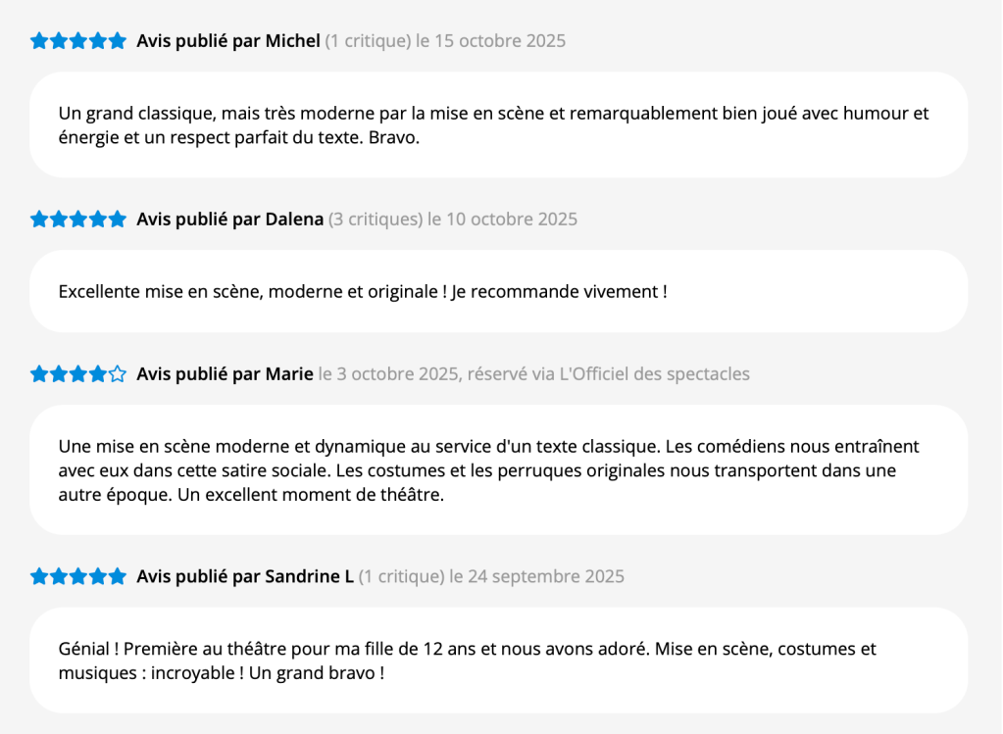Click the last star of Michel's rating

(118, 41)
